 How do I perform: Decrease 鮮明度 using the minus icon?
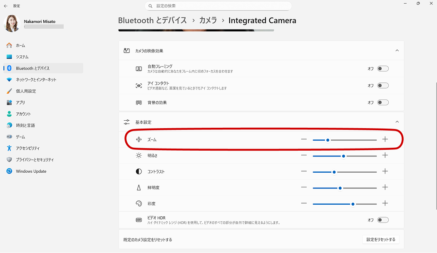[x=304, y=188]
